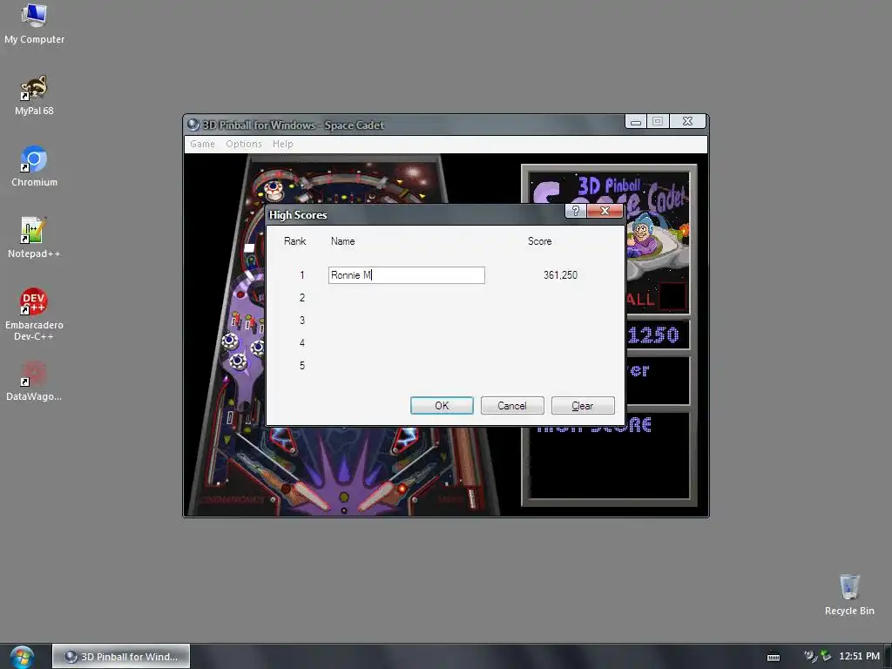The height and width of the screenshot is (669, 892).
Task: Click the on-screen keyboard tray icon
Action: (774, 657)
